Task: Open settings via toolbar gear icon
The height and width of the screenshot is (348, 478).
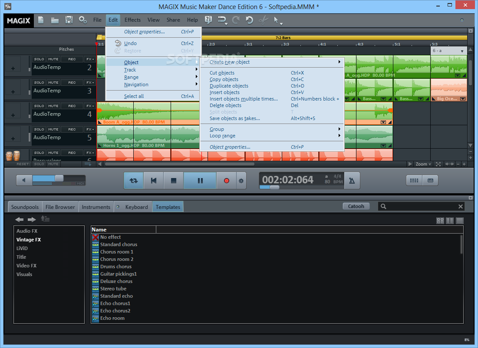Action: 82,20
